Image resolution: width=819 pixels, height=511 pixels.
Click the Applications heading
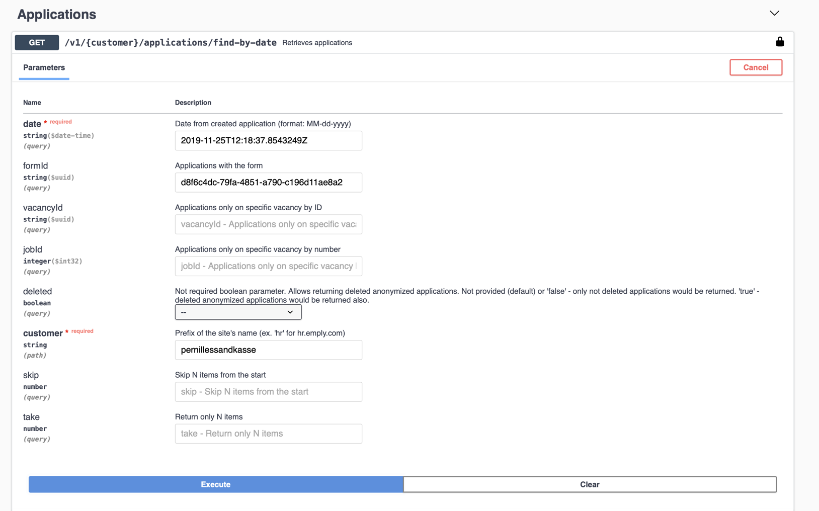(56, 14)
